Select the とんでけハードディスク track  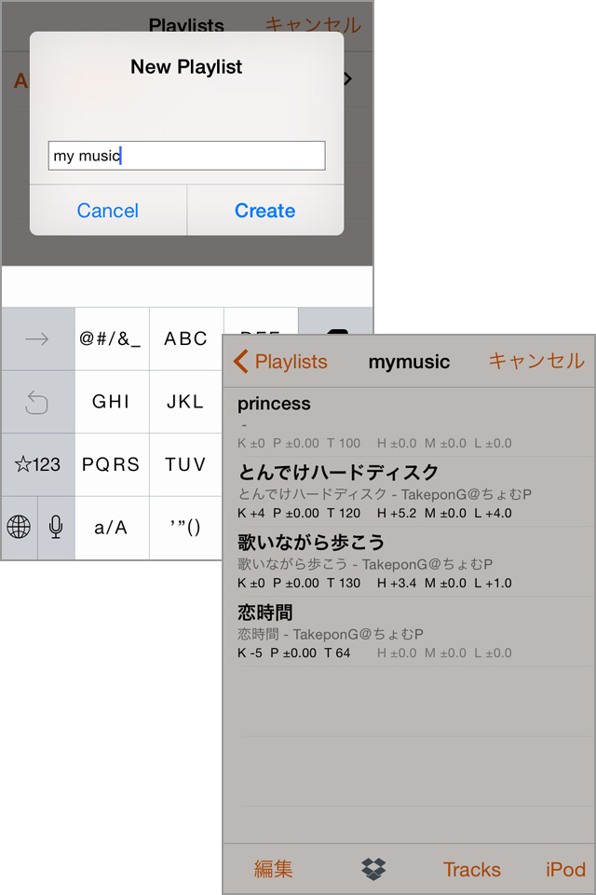click(408, 491)
